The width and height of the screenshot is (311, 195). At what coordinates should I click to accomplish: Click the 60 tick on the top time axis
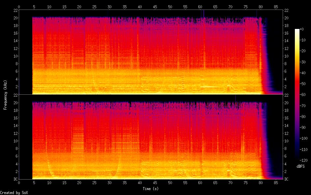(200, 7)
